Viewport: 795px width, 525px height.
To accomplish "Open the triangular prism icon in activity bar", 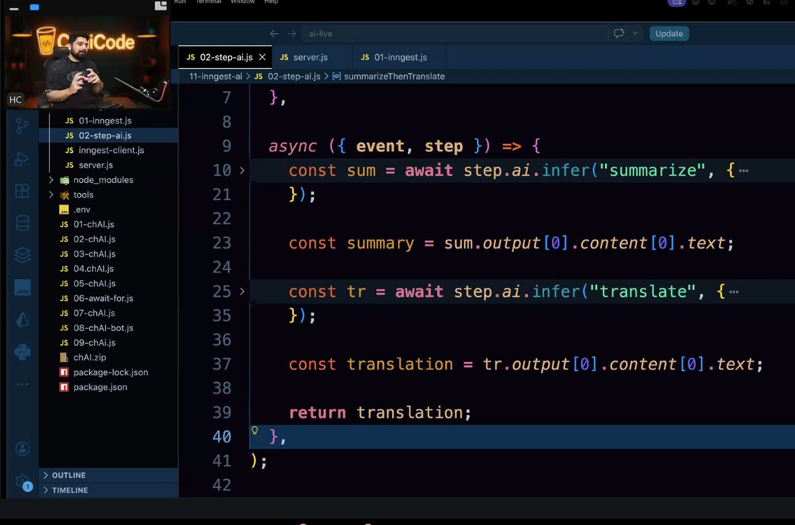I will point(23,320).
